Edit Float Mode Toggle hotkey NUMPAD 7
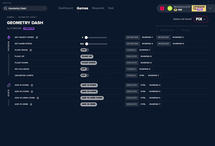The height and width of the screenshot is (146, 215). (145, 50)
